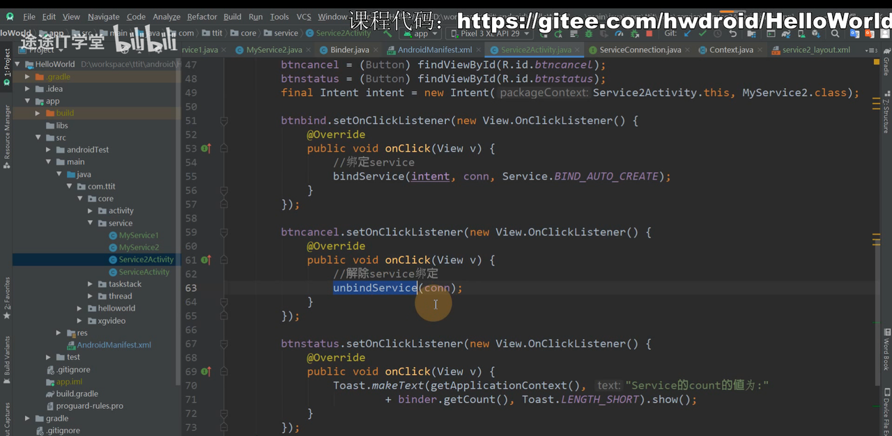
Task: Open the Navigate menu
Action: pos(104,17)
